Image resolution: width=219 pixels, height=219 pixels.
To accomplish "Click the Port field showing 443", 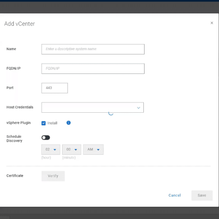I will (x=55, y=88).
